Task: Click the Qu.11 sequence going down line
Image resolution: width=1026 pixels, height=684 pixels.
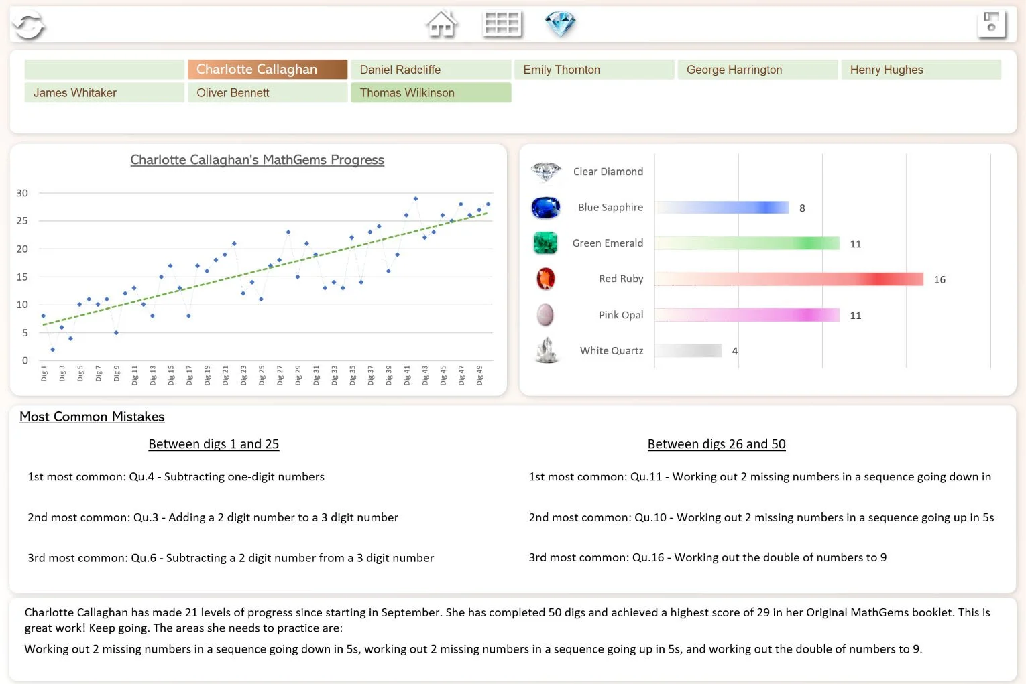Action: (x=760, y=477)
